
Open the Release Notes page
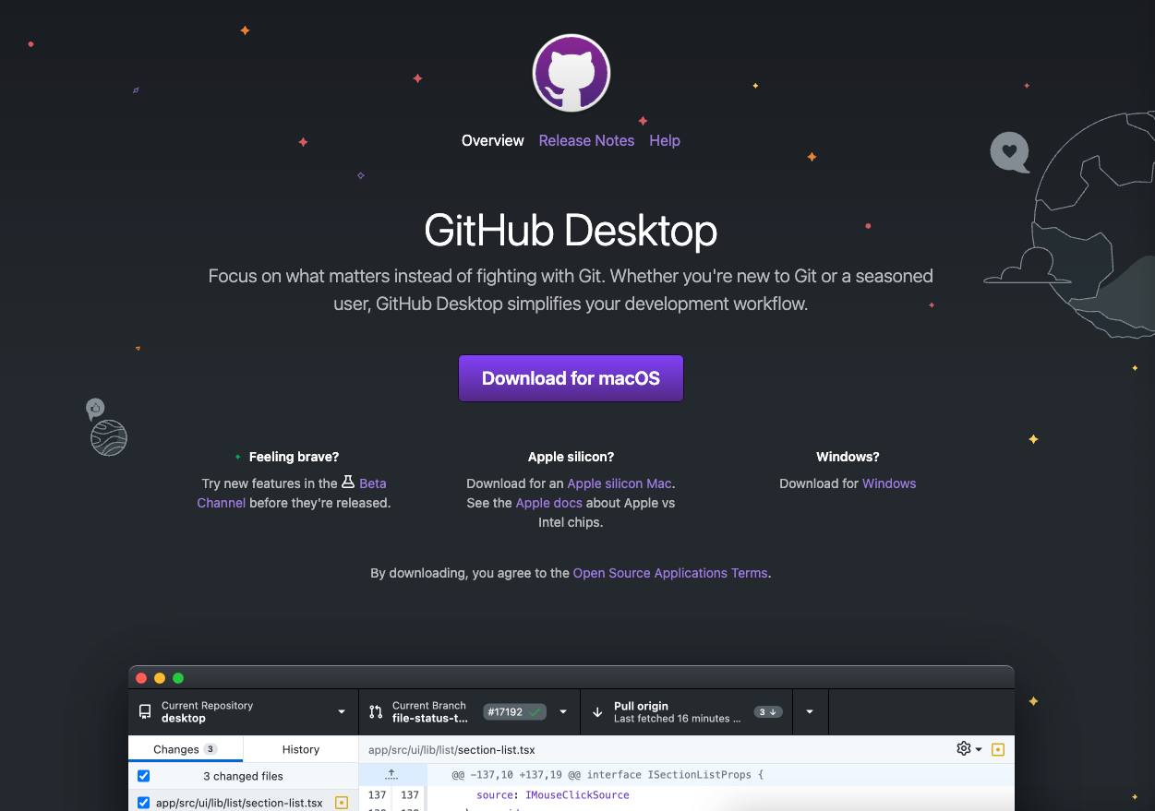click(586, 140)
